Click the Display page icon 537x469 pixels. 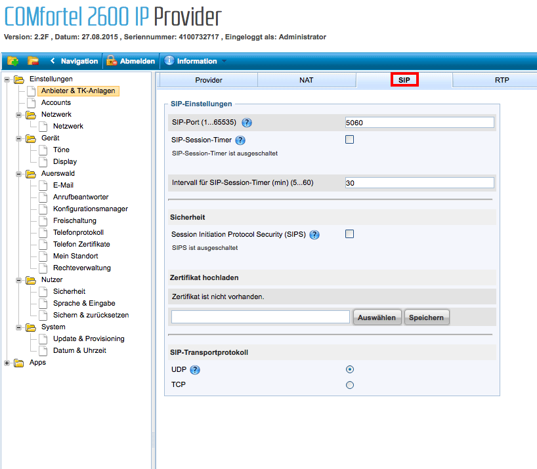(43, 162)
